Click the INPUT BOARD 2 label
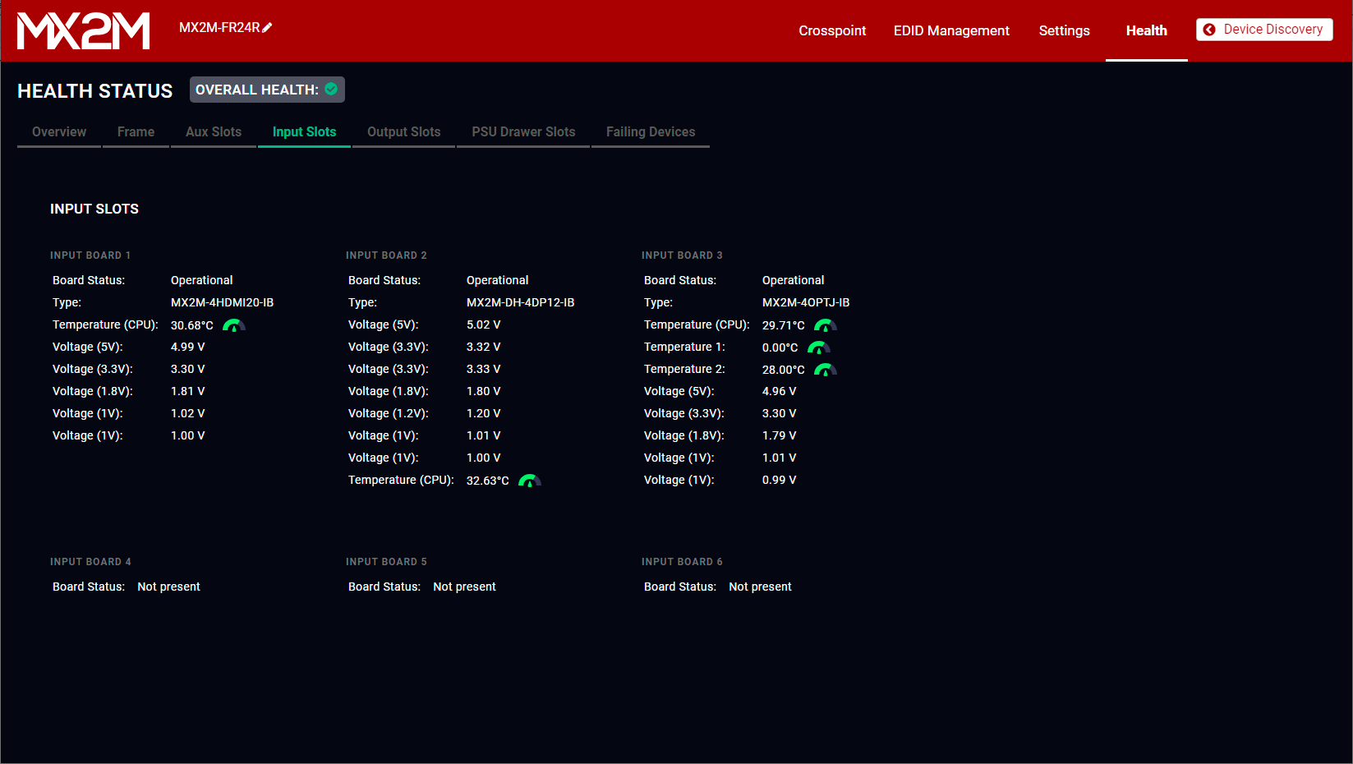 [386, 255]
